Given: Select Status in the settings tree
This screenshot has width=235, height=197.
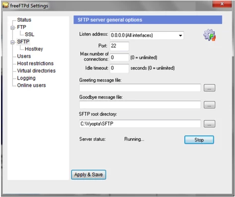Looking at the screenshot, I should 24,20.
